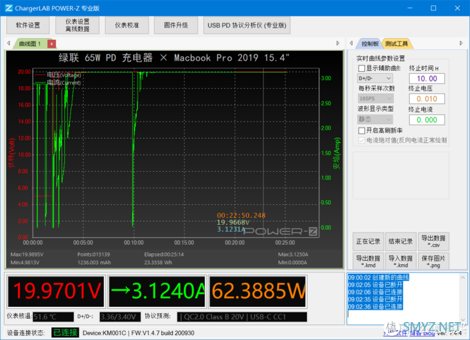The height and width of the screenshot is (340, 470).
Task: Click left arrow beside 曲线图 tab strip
Action: (x=8, y=43)
